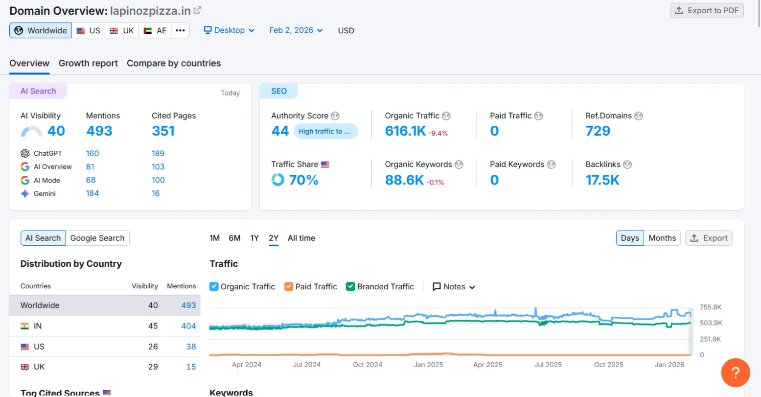Click globe icon beside Organic Traffic

pos(446,116)
